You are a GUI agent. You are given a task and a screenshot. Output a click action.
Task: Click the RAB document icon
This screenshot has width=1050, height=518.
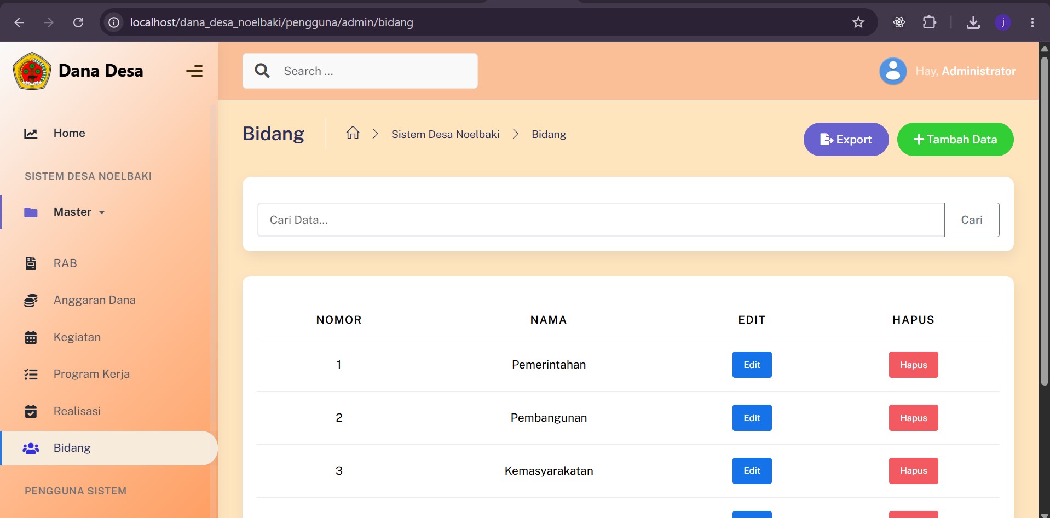(x=31, y=263)
